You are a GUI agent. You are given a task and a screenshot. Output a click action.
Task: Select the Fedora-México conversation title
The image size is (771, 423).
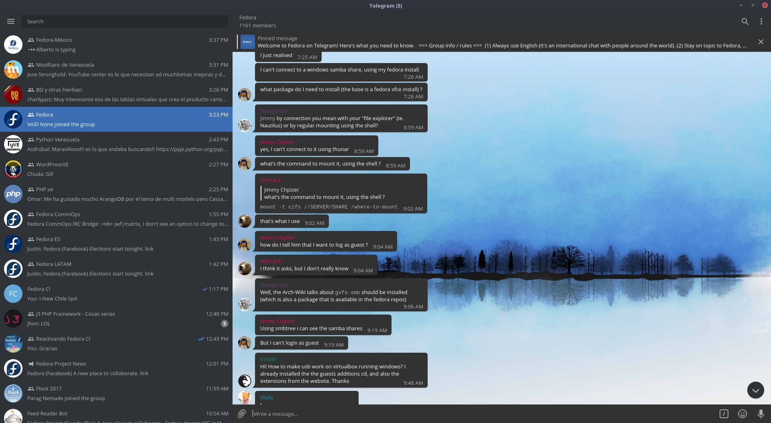point(54,40)
